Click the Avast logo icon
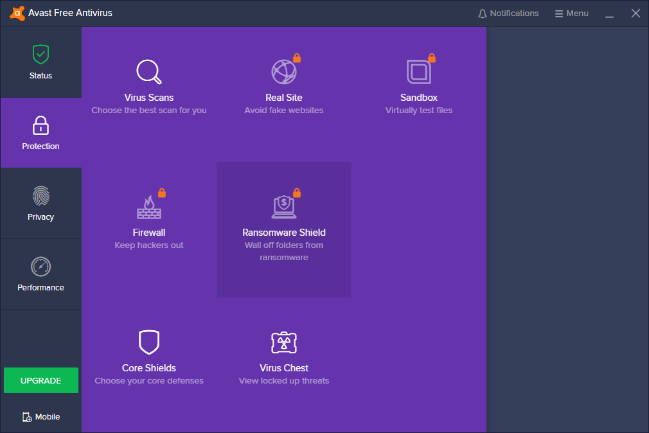 pyautogui.click(x=17, y=13)
